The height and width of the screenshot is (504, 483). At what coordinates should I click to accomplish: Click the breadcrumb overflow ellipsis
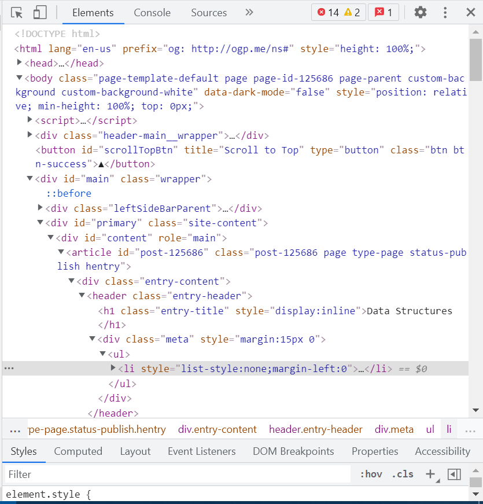[14, 429]
